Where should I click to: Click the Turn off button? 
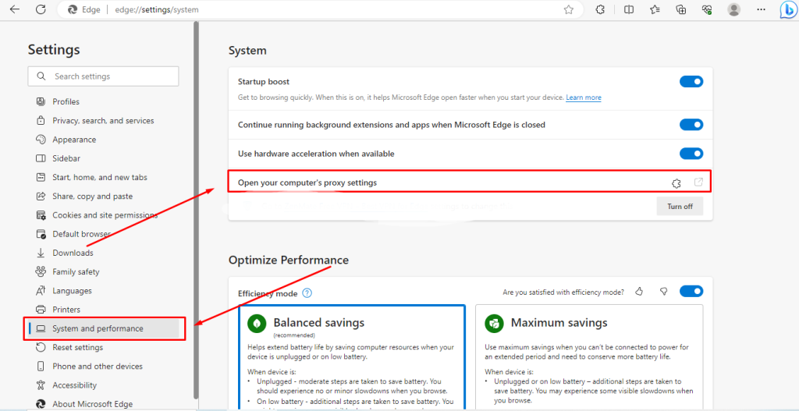pyautogui.click(x=680, y=207)
